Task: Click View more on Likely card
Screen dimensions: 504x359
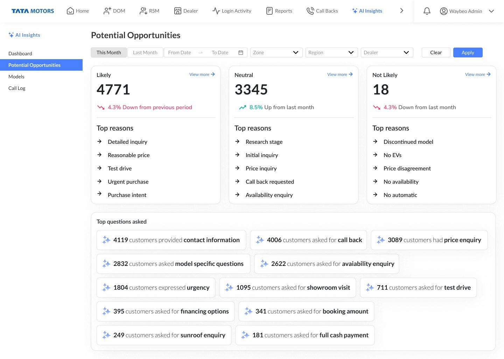Action: (x=202, y=75)
